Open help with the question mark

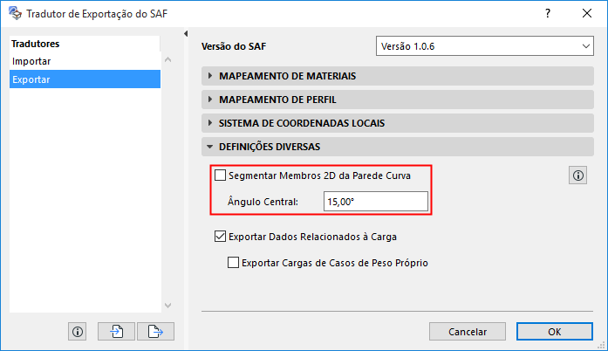tap(548, 14)
